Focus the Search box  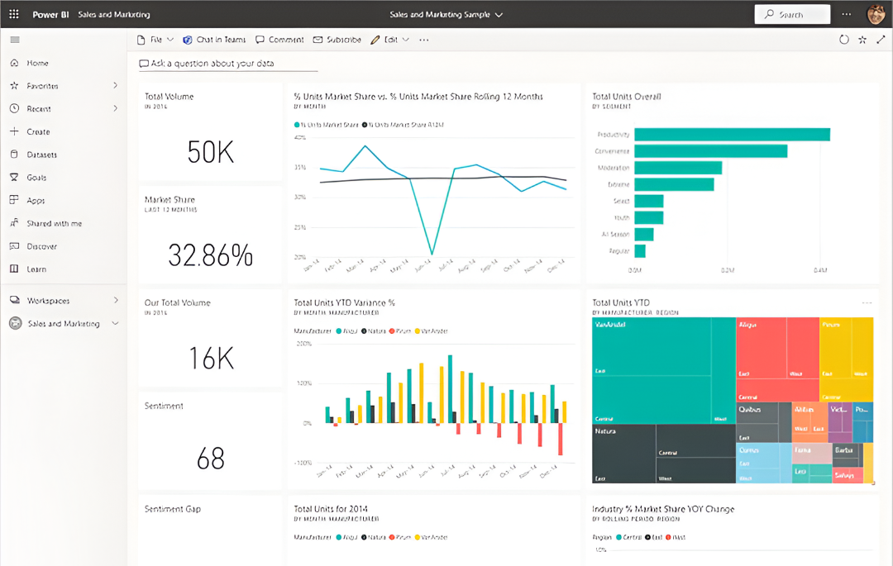[x=792, y=14]
